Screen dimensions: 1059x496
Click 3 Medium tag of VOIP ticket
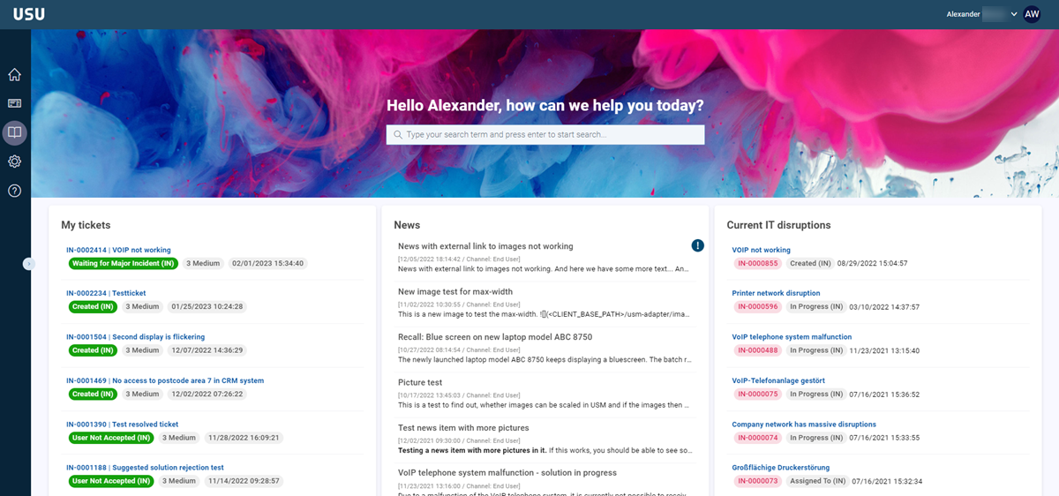203,263
